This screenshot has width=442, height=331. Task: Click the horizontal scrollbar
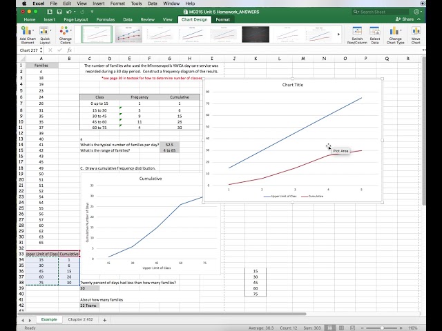click(x=162, y=314)
